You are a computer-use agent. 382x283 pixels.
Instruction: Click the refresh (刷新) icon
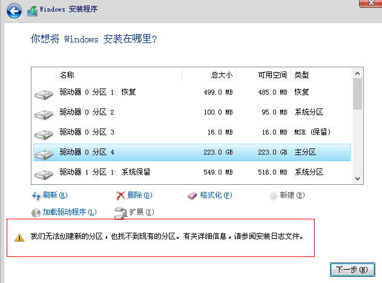(35, 196)
